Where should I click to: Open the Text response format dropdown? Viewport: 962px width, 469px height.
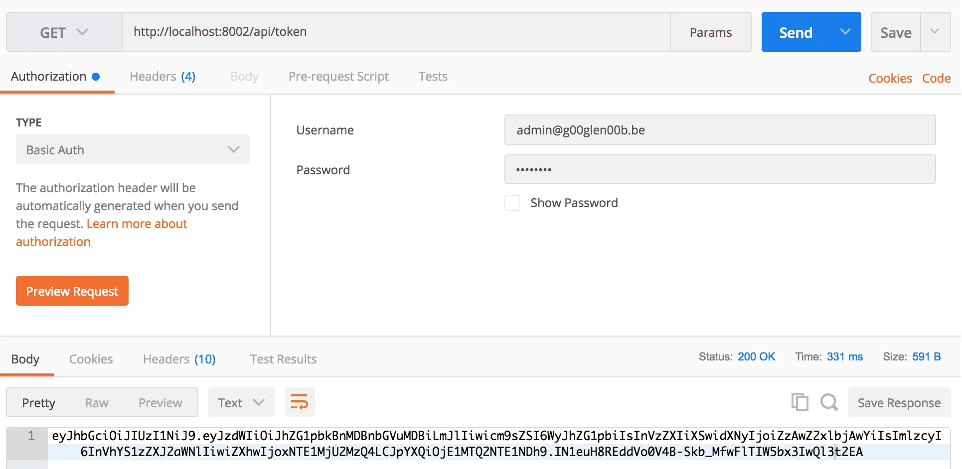coord(241,402)
